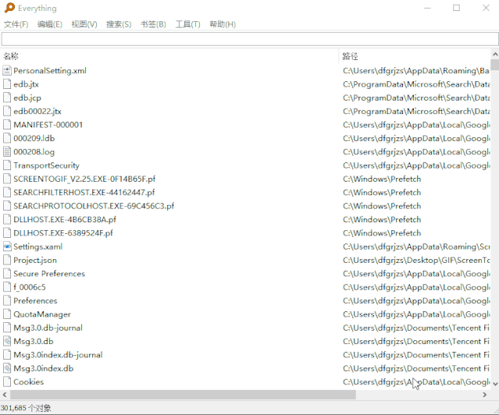The height and width of the screenshot is (415, 499).
Task: Select the 000208.log file name
Action: tap(34, 151)
